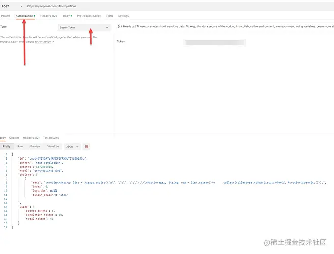Click the "prompt_tokens" line in response
Viewport: 334px width, 254px height.
pyautogui.click(x=40, y=211)
